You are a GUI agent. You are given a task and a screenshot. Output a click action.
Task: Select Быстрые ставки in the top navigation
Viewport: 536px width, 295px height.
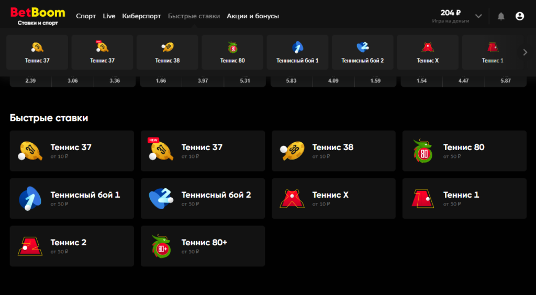point(194,16)
